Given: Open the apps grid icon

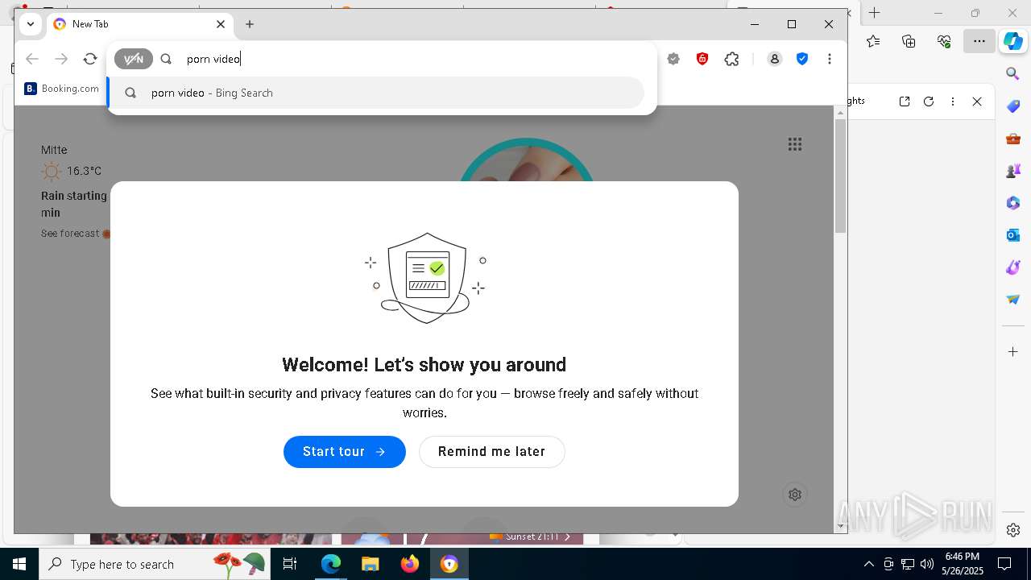Looking at the screenshot, I should point(795,144).
